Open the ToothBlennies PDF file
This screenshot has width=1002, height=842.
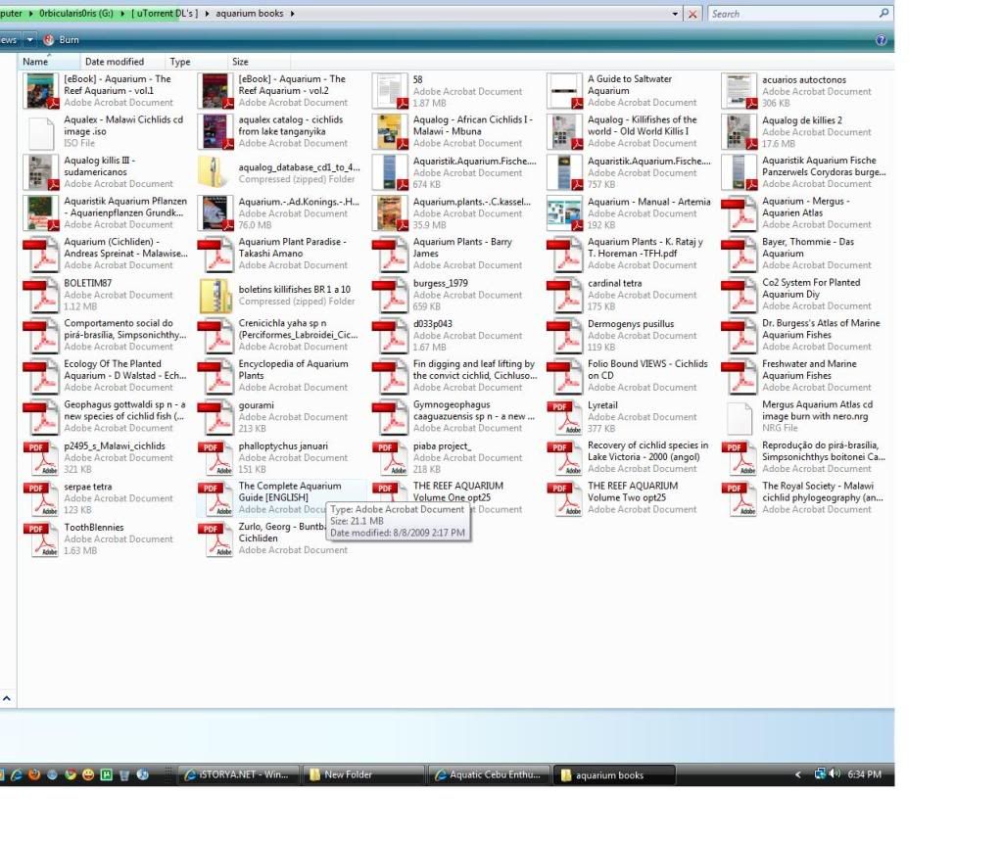click(x=93, y=527)
